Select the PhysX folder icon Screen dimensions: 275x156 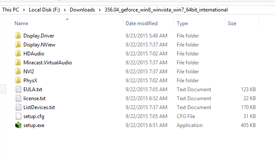click(x=18, y=80)
